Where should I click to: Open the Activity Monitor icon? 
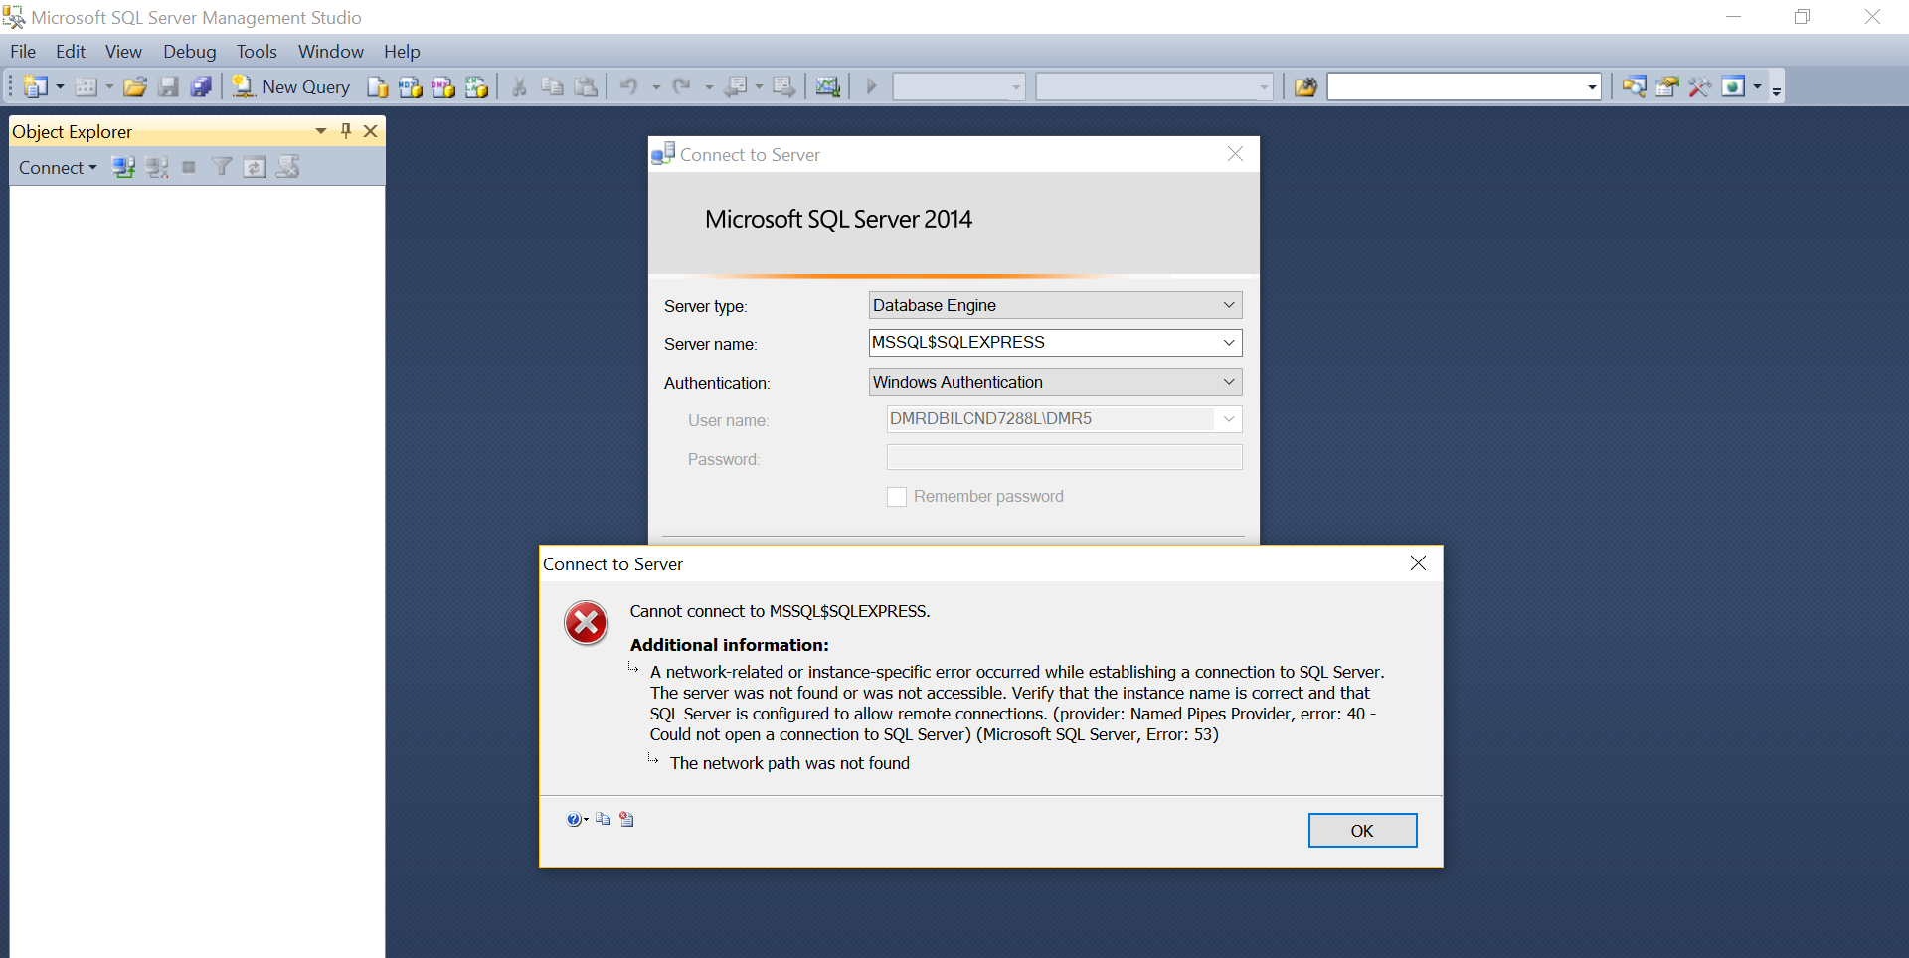(x=827, y=87)
